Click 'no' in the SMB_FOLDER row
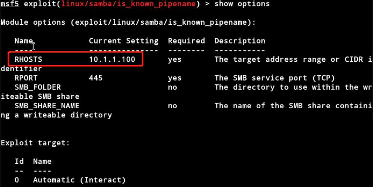The width and height of the screenshot is (373, 187). (x=172, y=87)
